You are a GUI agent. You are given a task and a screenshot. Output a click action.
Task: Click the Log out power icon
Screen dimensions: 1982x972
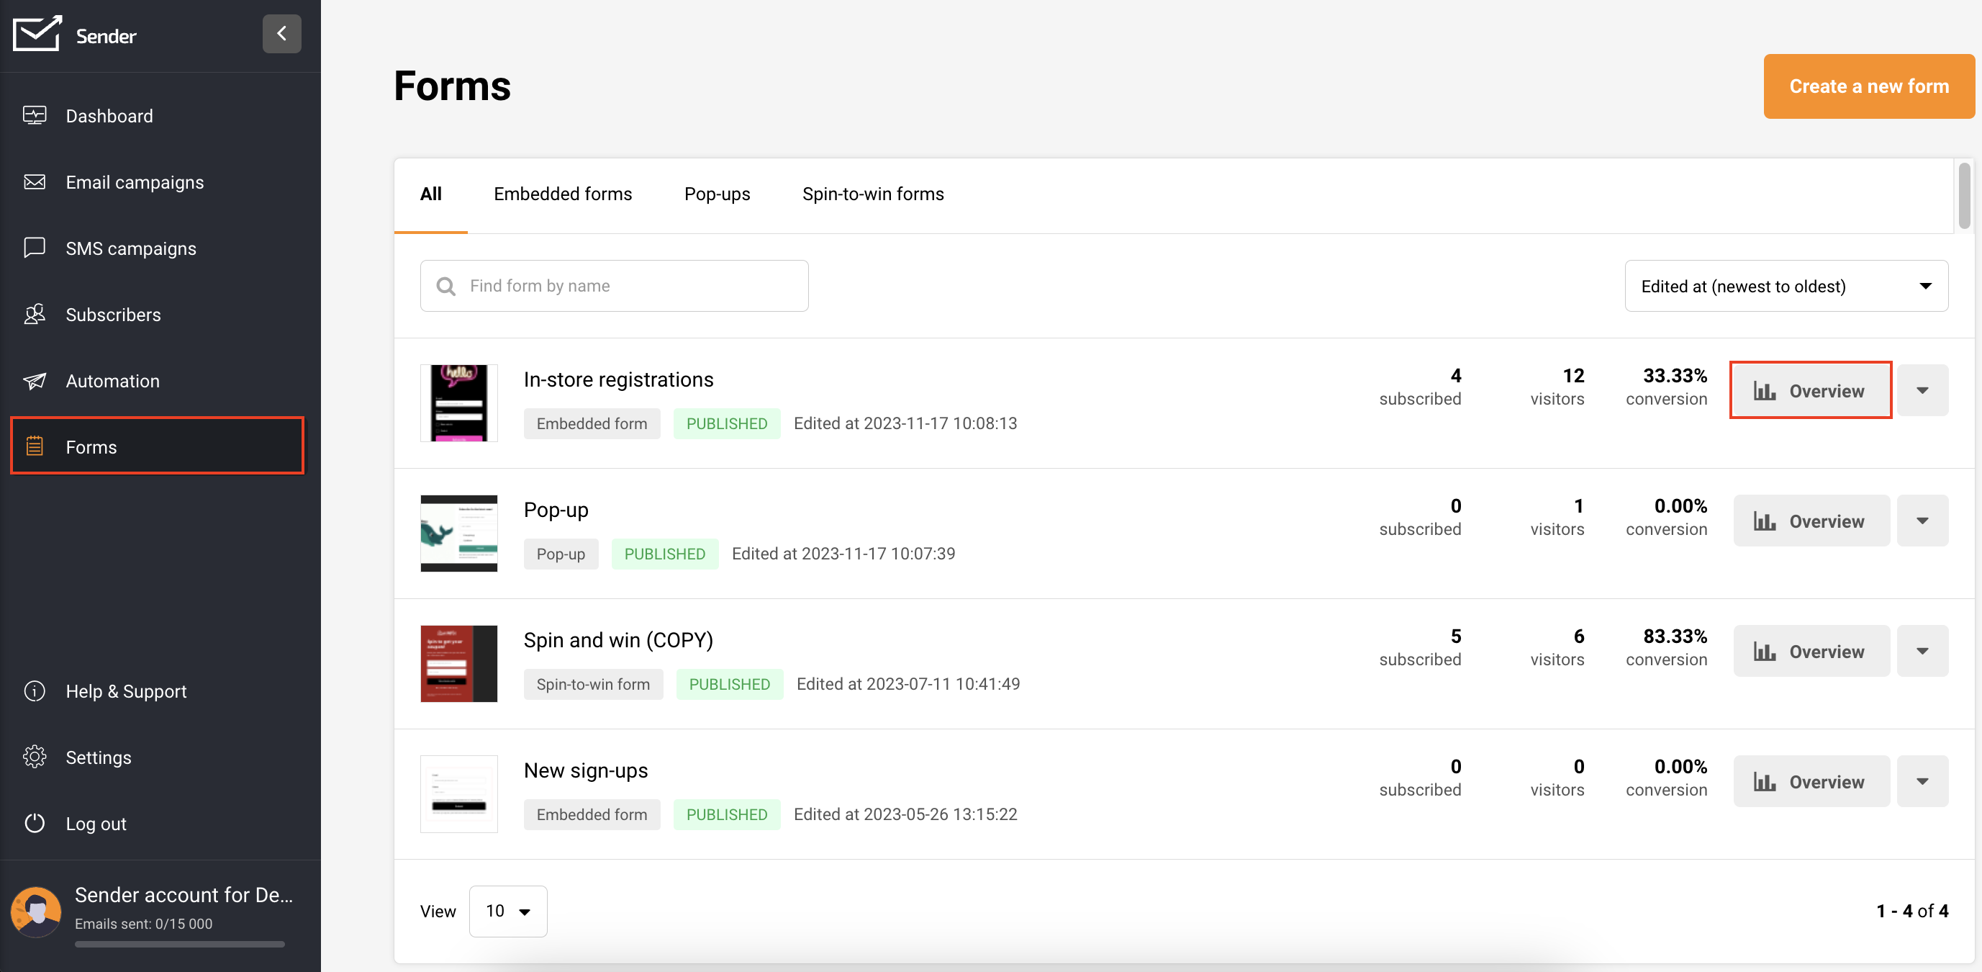pyautogui.click(x=35, y=824)
